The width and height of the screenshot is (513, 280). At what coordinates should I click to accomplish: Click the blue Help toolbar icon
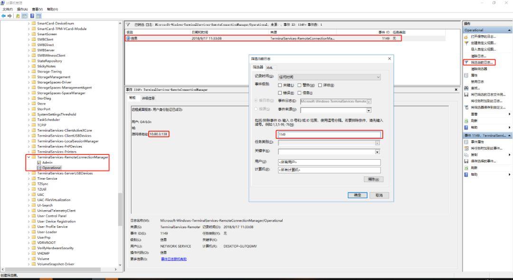[x=32, y=16]
